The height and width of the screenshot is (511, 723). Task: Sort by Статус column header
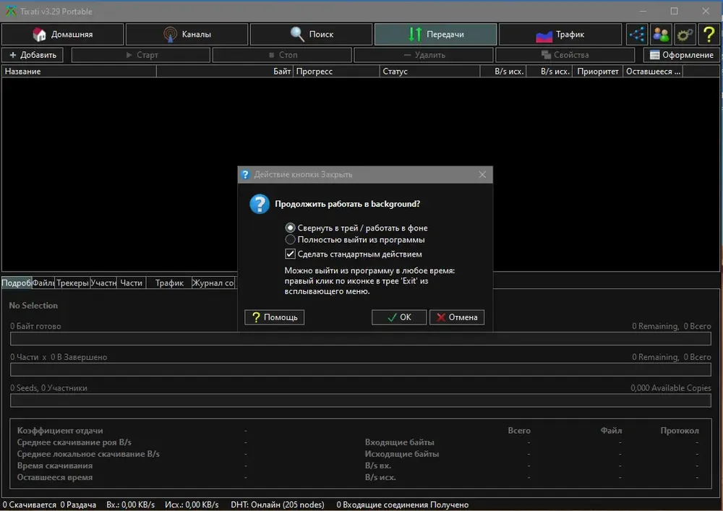(x=429, y=72)
